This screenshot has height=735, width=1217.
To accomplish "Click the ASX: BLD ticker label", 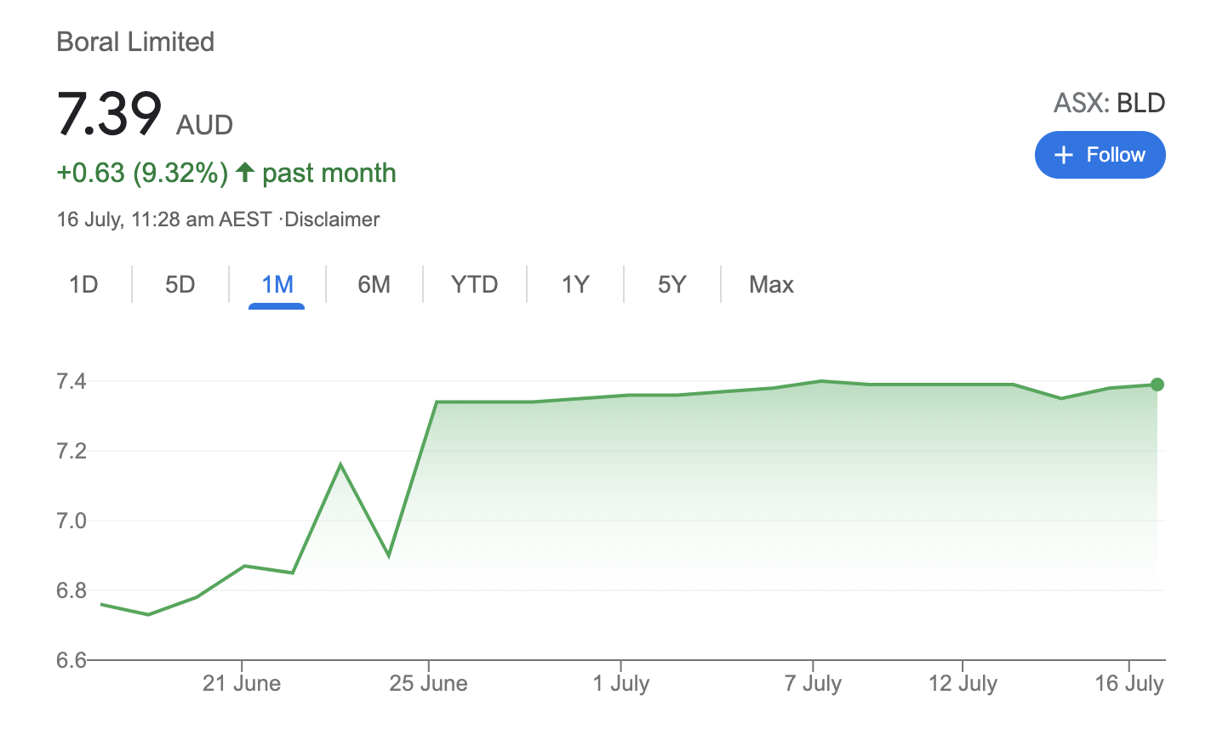I will coord(1109,103).
